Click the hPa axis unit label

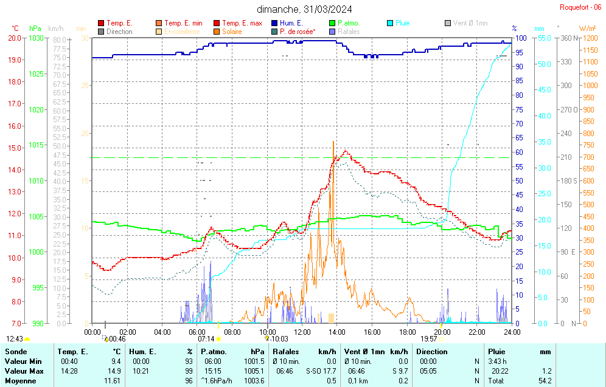pos(35,29)
